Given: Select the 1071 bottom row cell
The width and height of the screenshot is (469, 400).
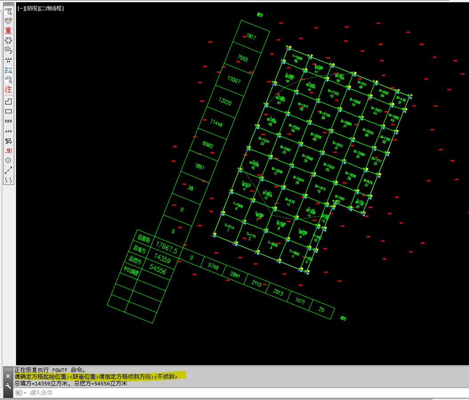Looking at the screenshot, I should click(300, 300).
